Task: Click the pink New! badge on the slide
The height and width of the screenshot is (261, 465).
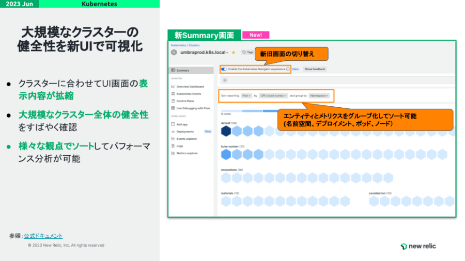Action: pyautogui.click(x=256, y=35)
